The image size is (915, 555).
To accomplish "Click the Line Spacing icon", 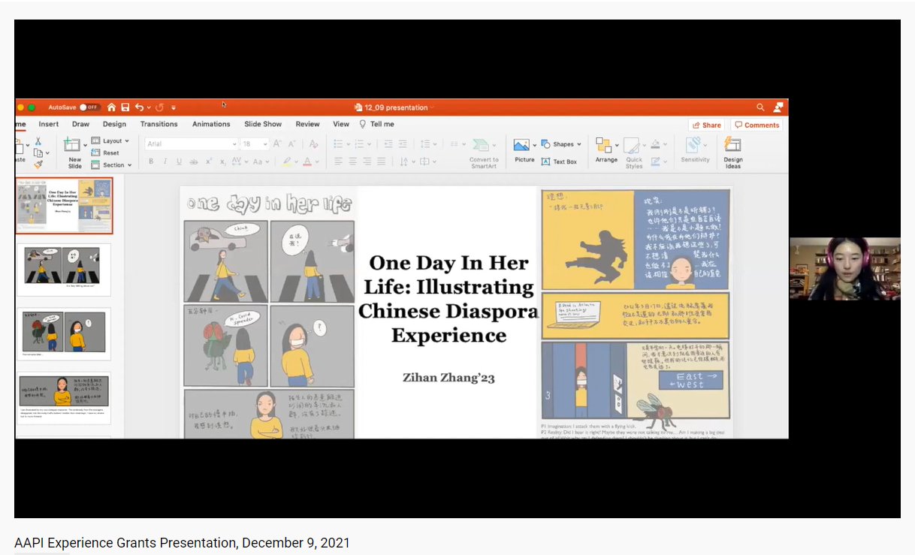I will [425, 143].
